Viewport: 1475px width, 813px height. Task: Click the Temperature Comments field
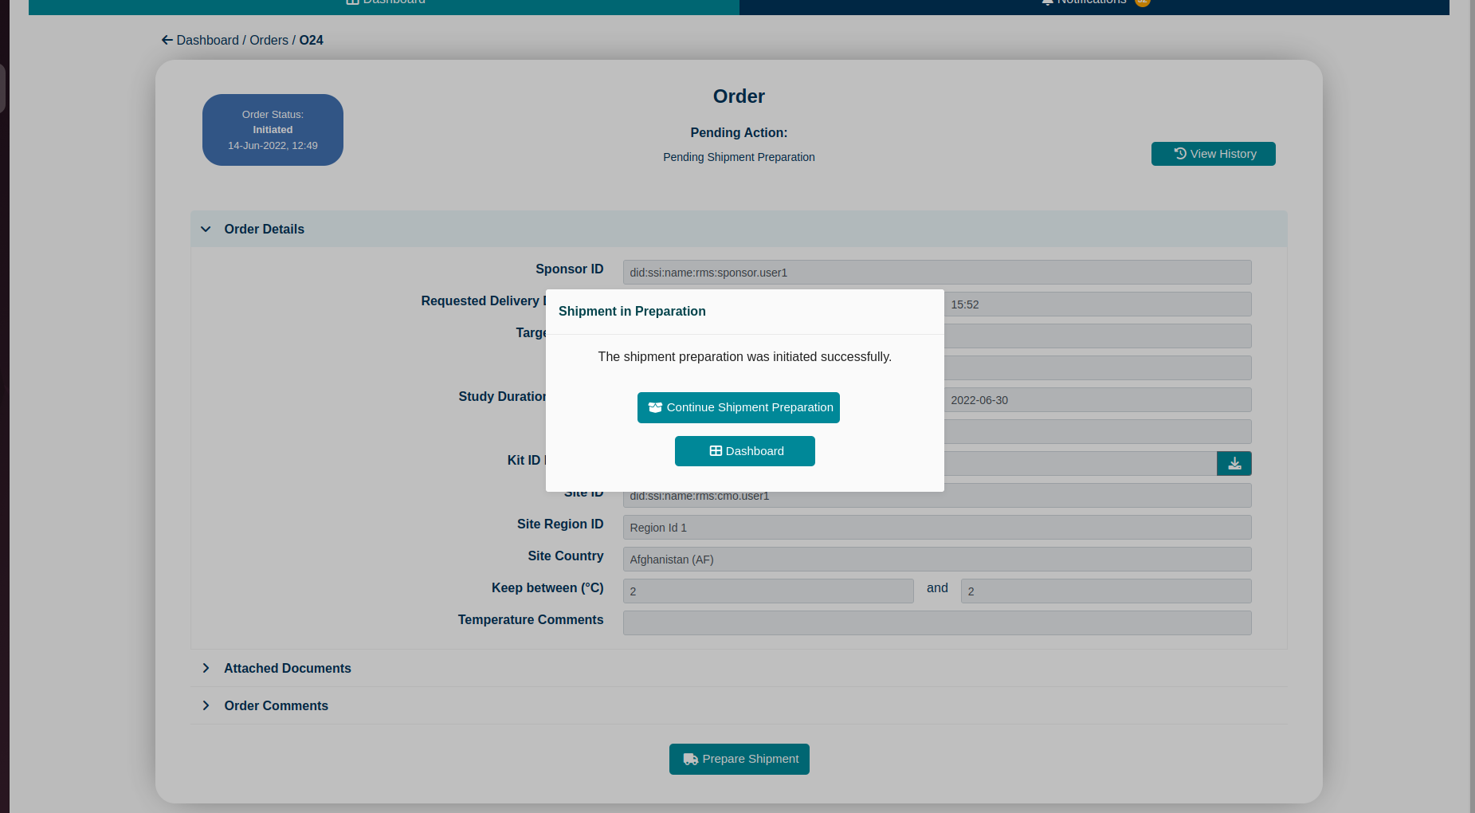pyautogui.click(x=936, y=623)
